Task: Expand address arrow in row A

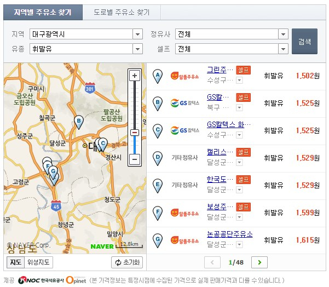Action: (x=239, y=80)
